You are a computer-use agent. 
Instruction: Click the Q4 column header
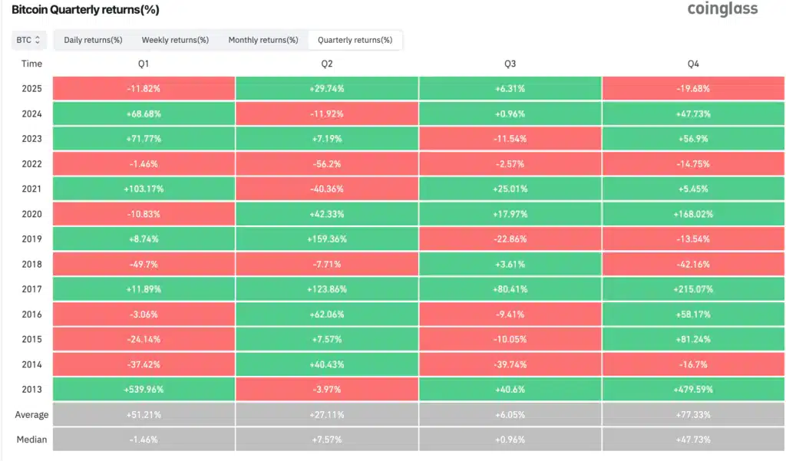(693, 64)
